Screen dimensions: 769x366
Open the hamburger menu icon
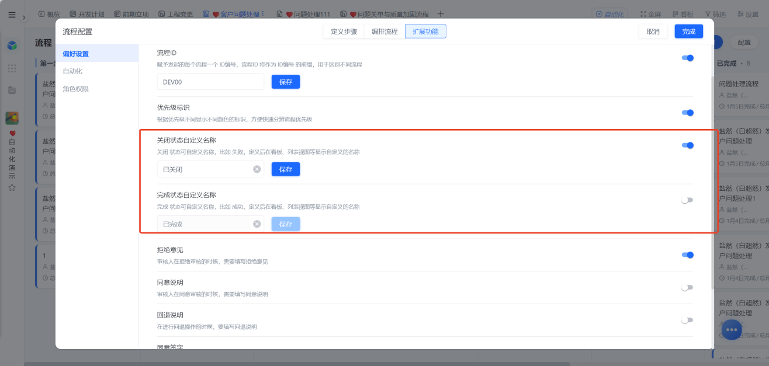click(x=12, y=15)
